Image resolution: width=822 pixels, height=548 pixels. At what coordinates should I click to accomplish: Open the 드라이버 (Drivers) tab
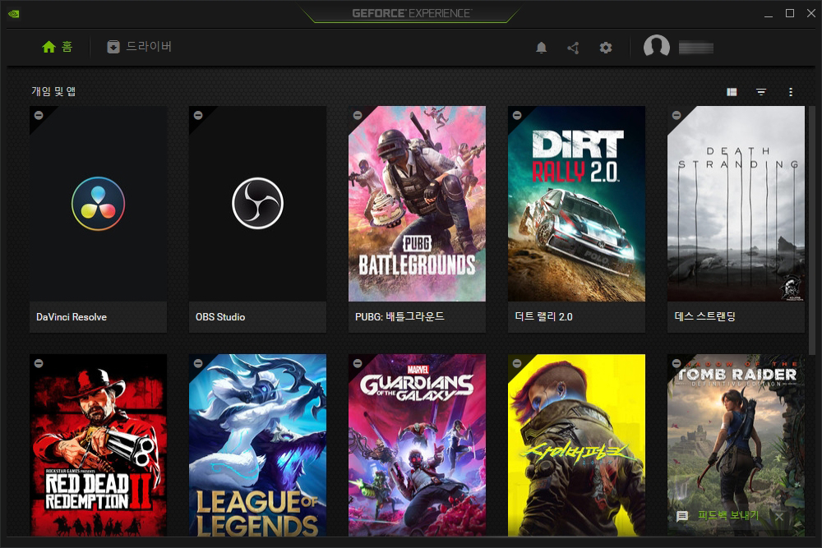(x=140, y=47)
